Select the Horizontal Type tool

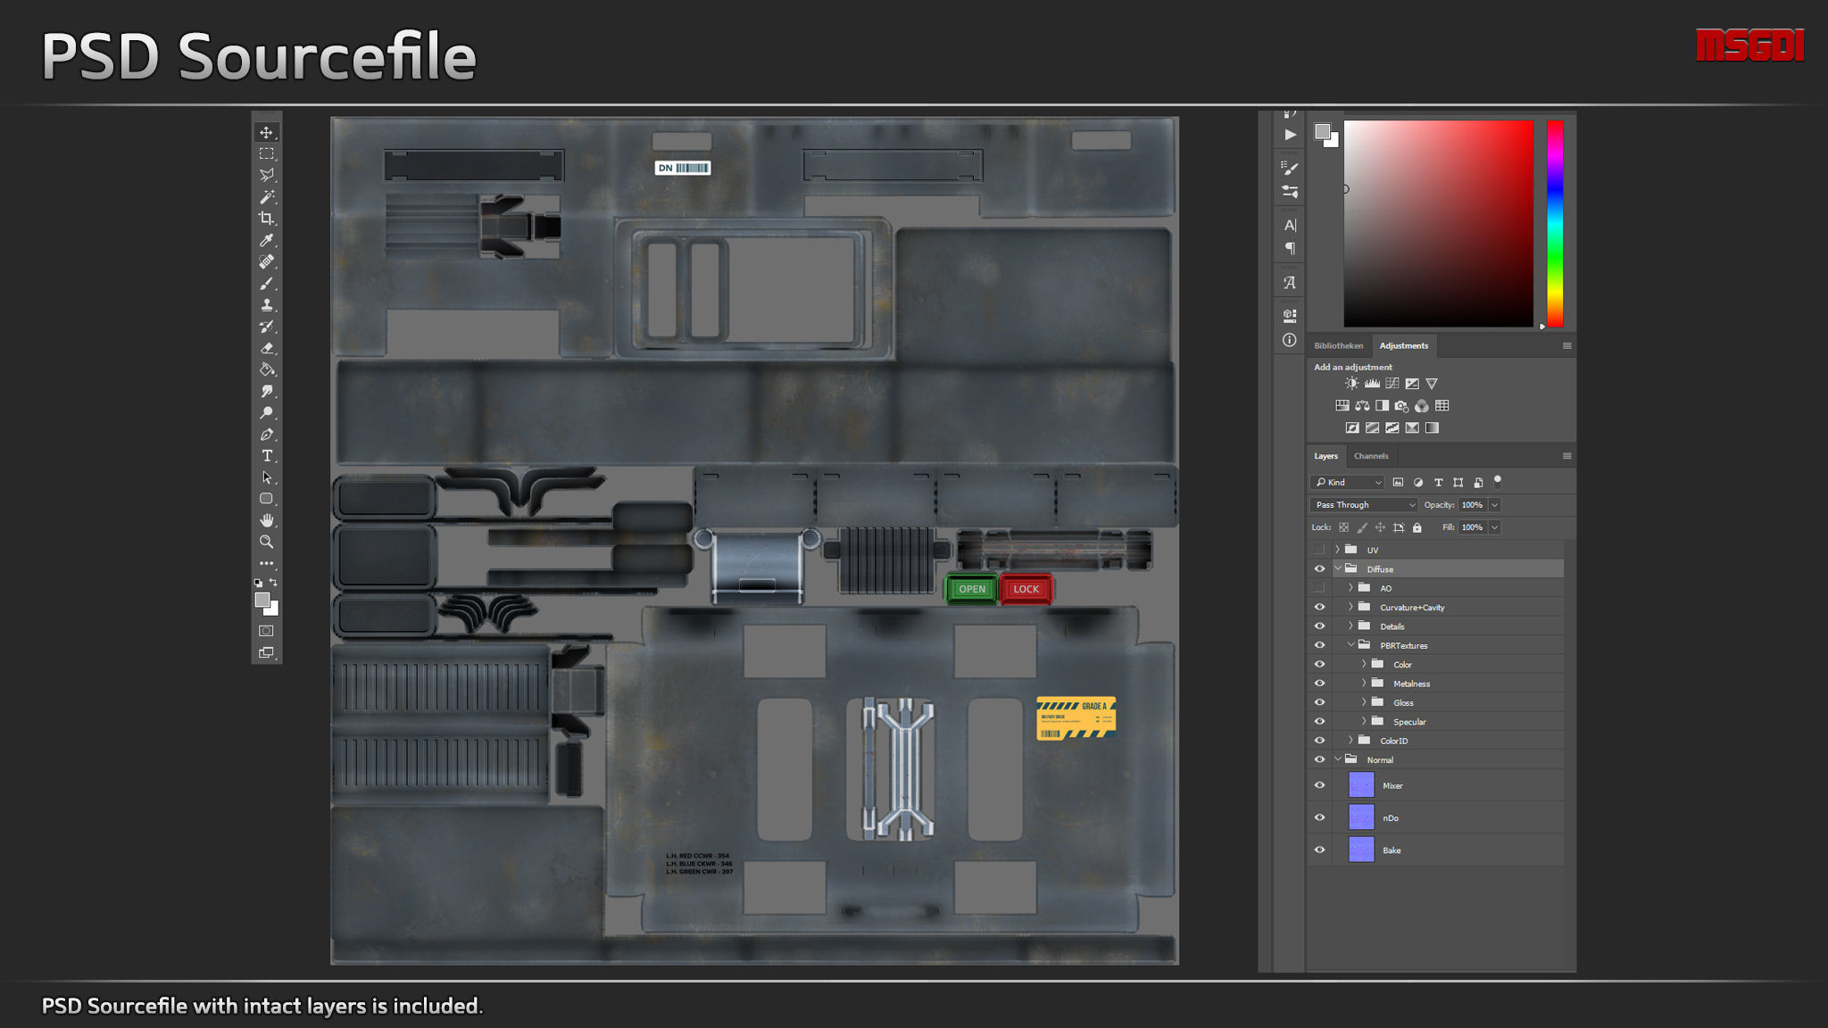pos(266,456)
